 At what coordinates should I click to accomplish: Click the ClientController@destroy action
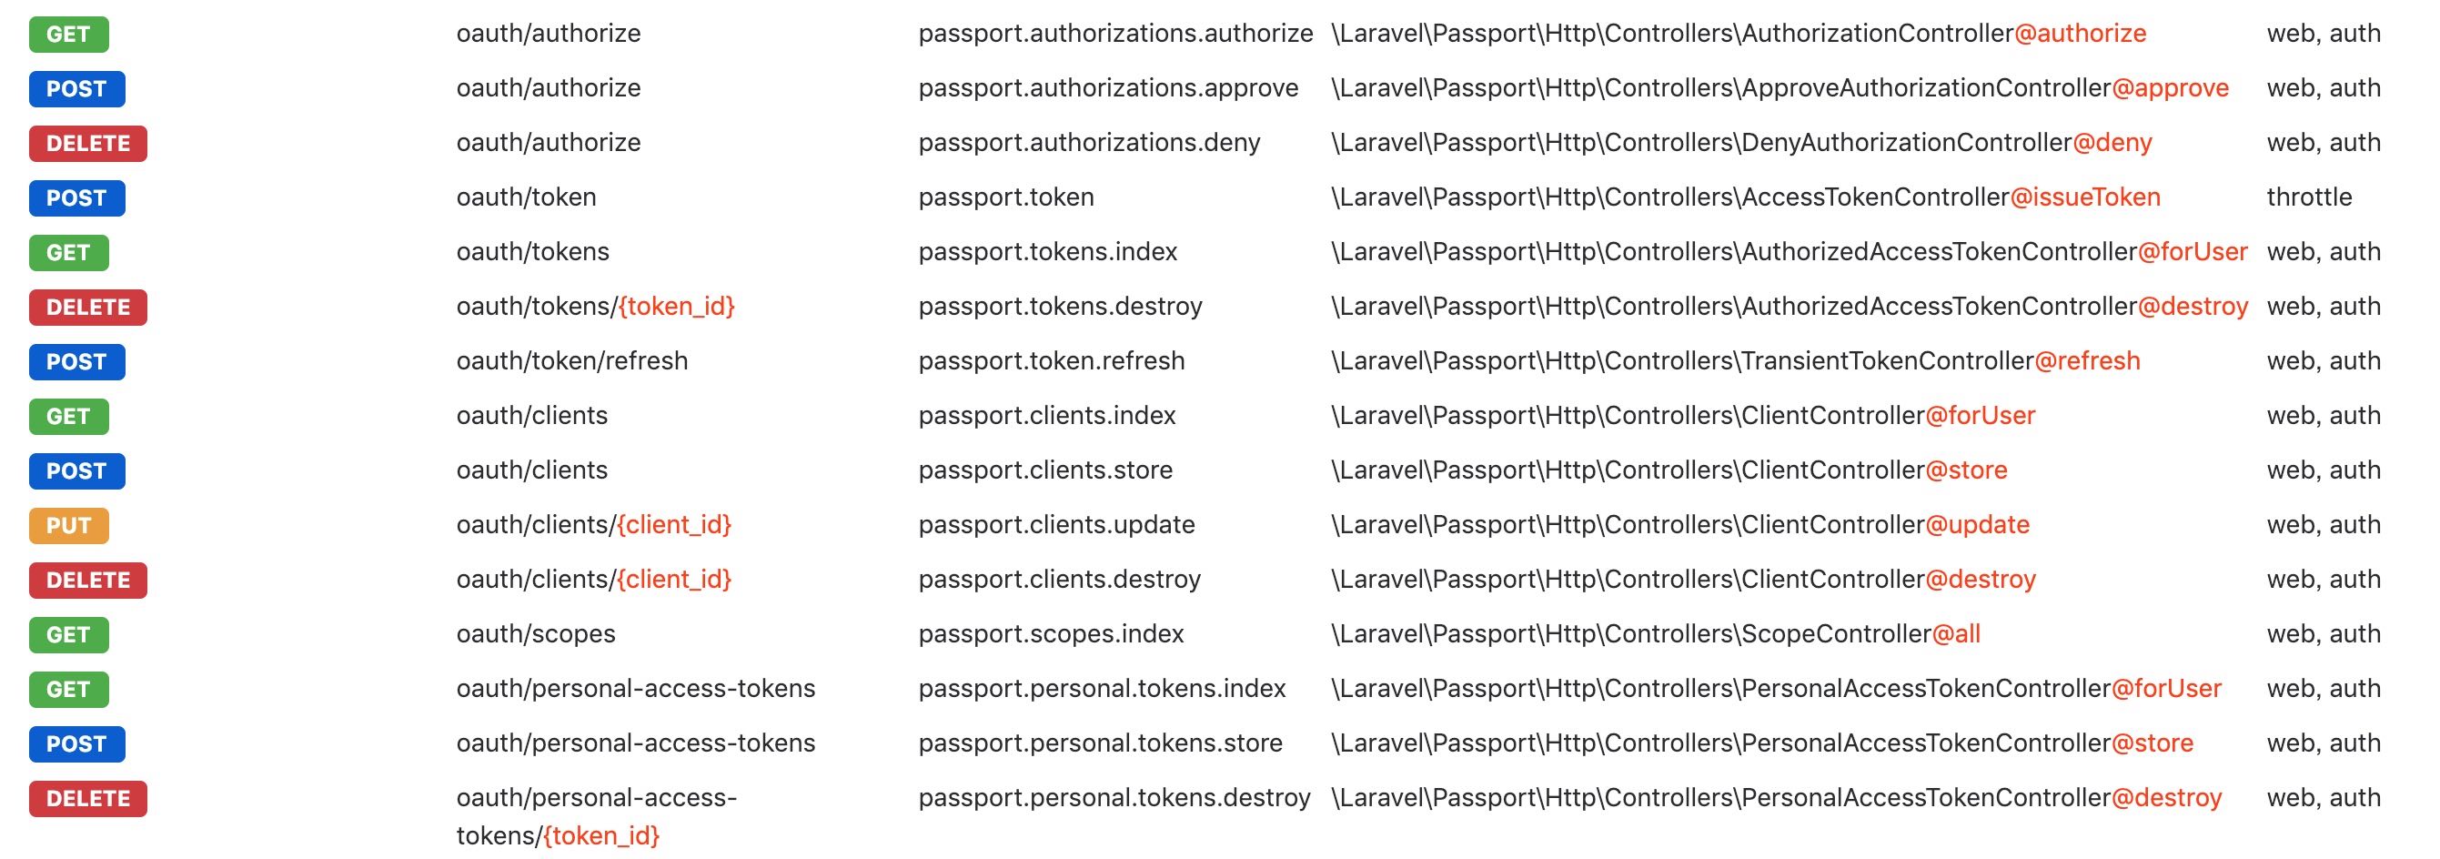pyautogui.click(x=1889, y=579)
